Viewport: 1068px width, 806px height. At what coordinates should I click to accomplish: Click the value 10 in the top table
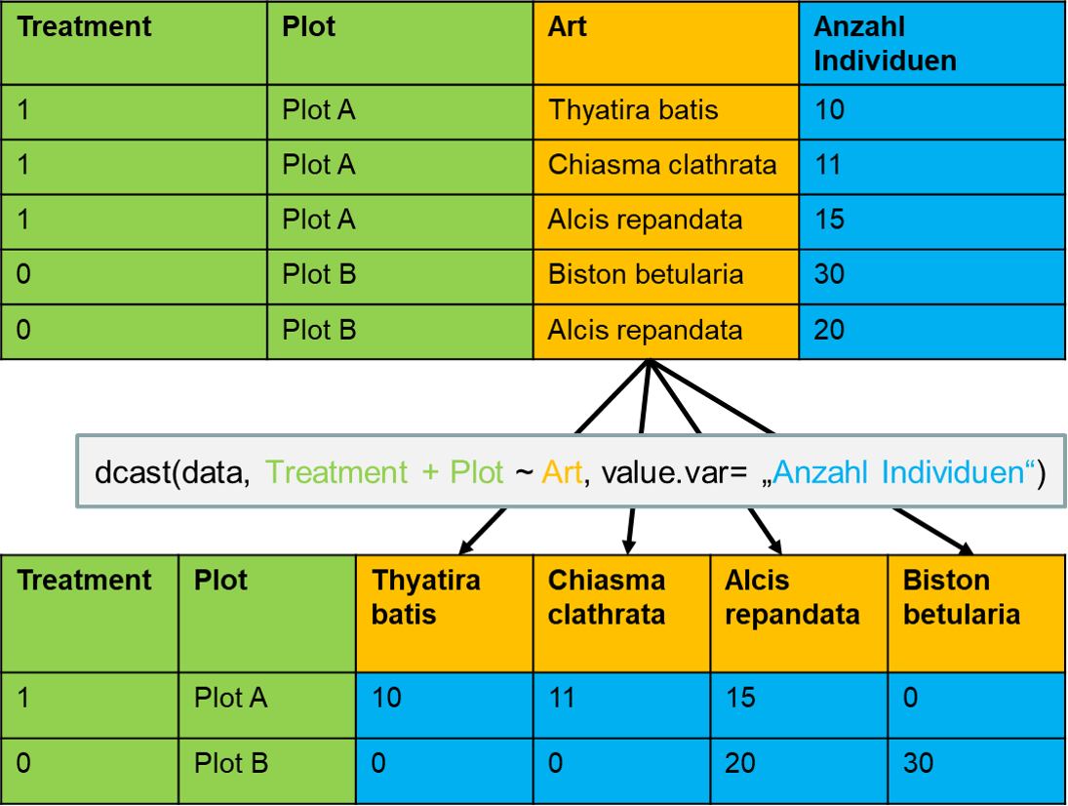pos(829,110)
